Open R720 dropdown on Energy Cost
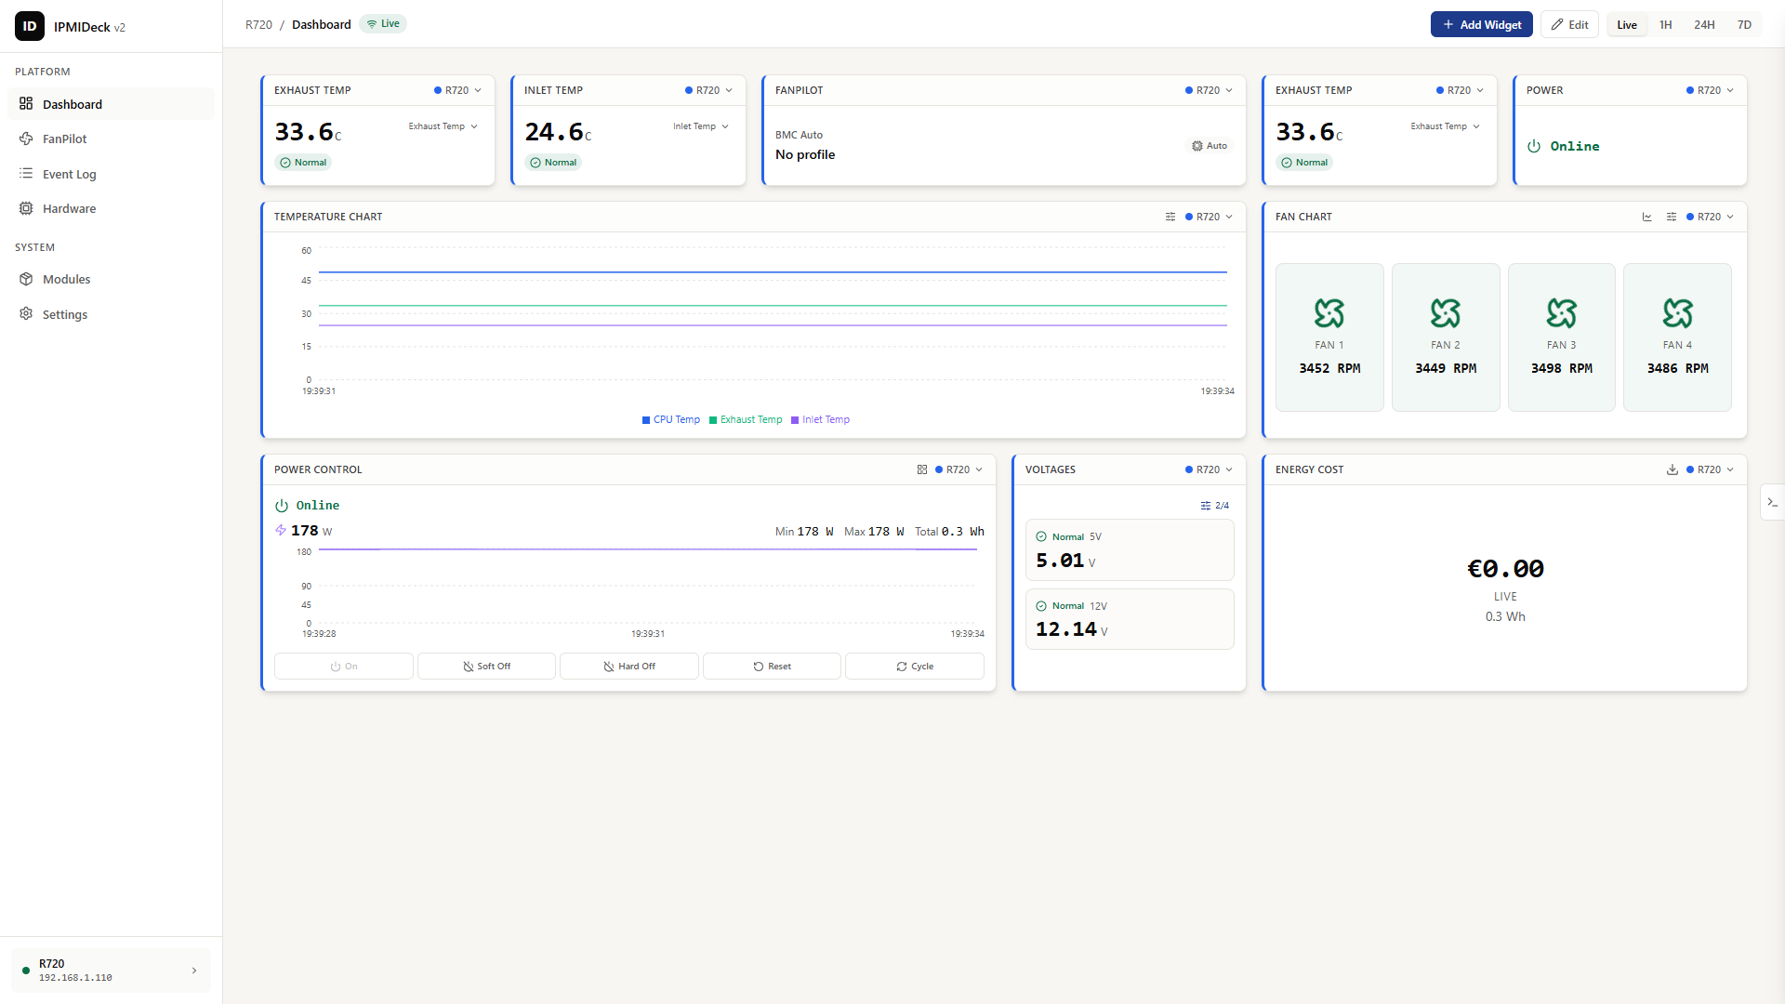 [x=1711, y=469]
